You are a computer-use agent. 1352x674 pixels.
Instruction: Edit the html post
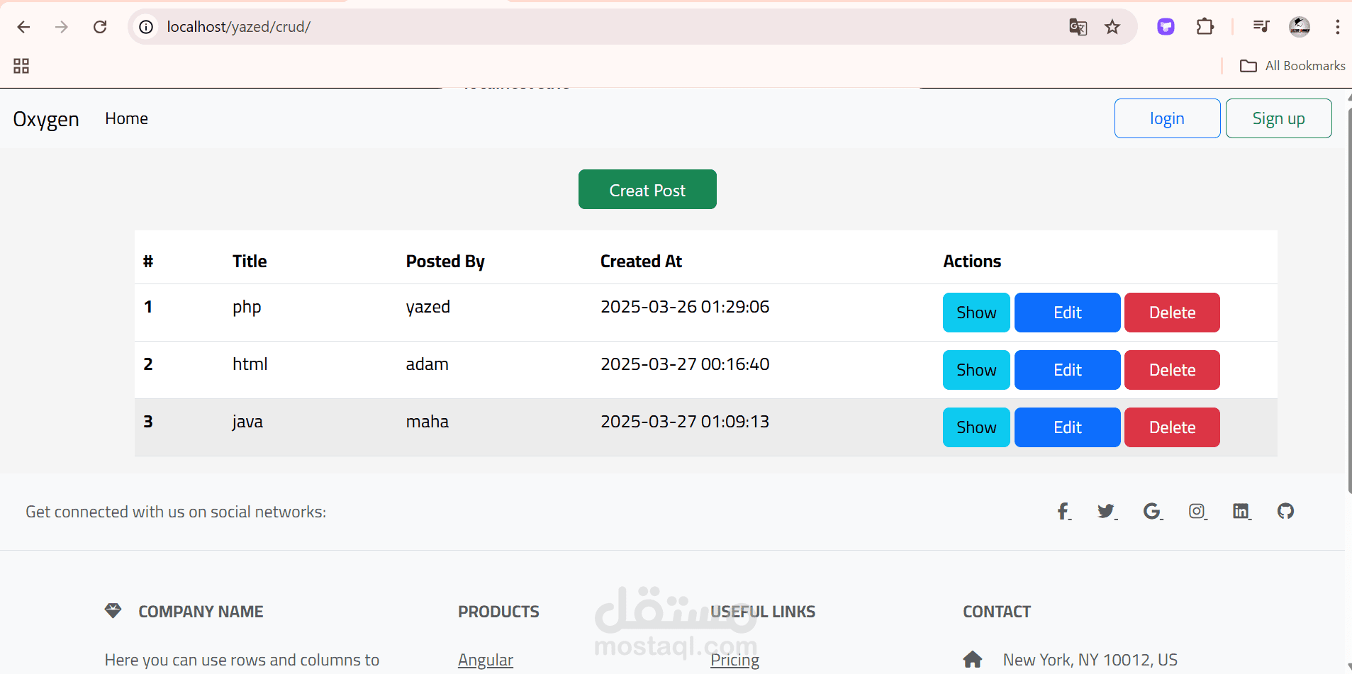point(1067,370)
